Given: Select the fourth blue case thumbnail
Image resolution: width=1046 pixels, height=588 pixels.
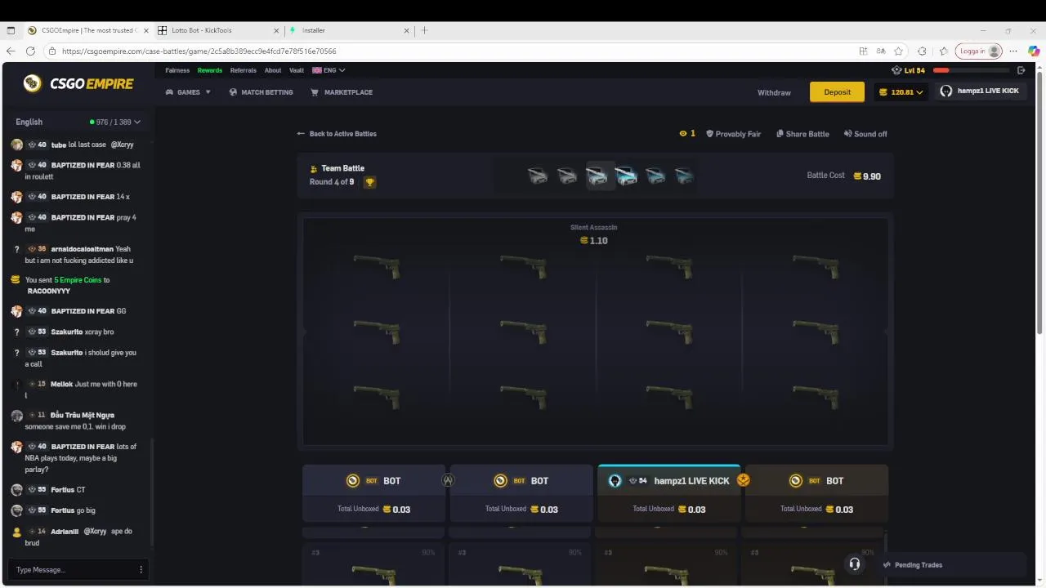Looking at the screenshot, I should (626, 176).
